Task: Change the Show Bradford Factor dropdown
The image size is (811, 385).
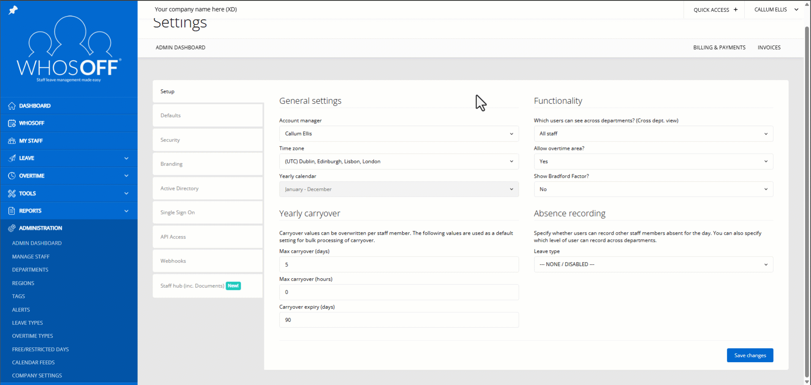Action: (x=653, y=190)
